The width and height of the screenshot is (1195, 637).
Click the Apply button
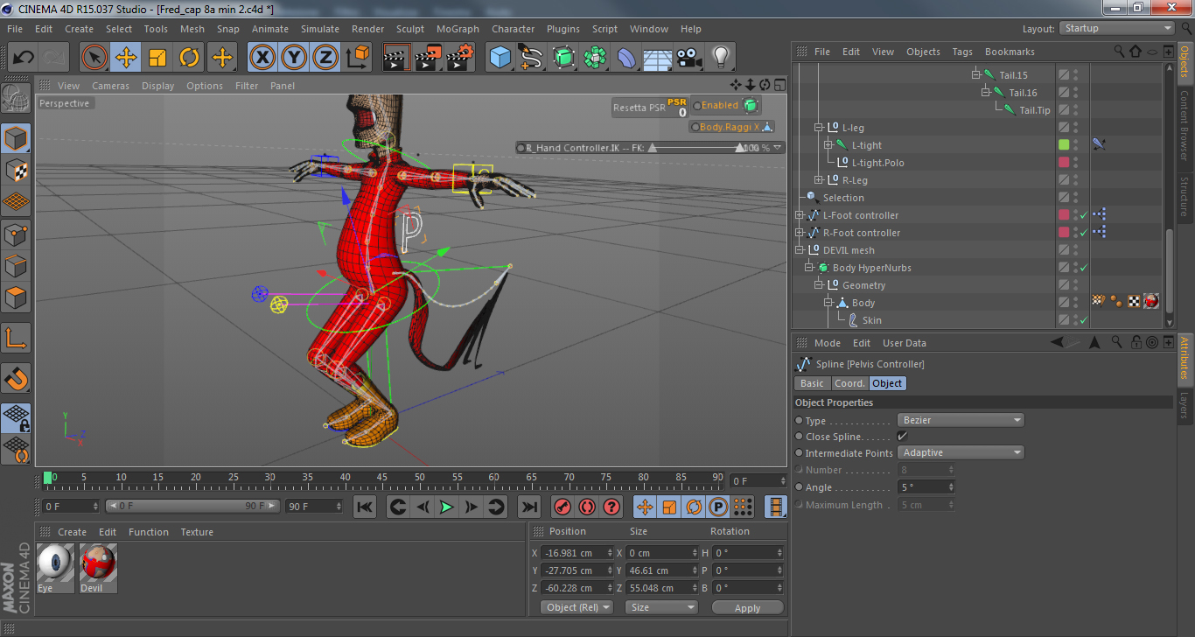coord(747,607)
